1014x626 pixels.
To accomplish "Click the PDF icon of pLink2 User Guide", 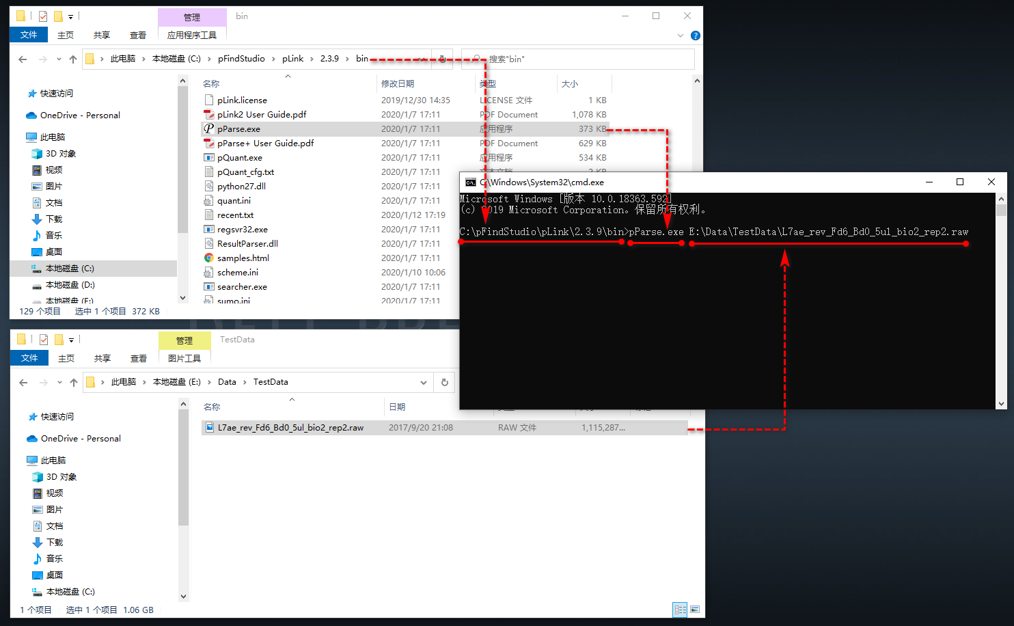I will [209, 114].
